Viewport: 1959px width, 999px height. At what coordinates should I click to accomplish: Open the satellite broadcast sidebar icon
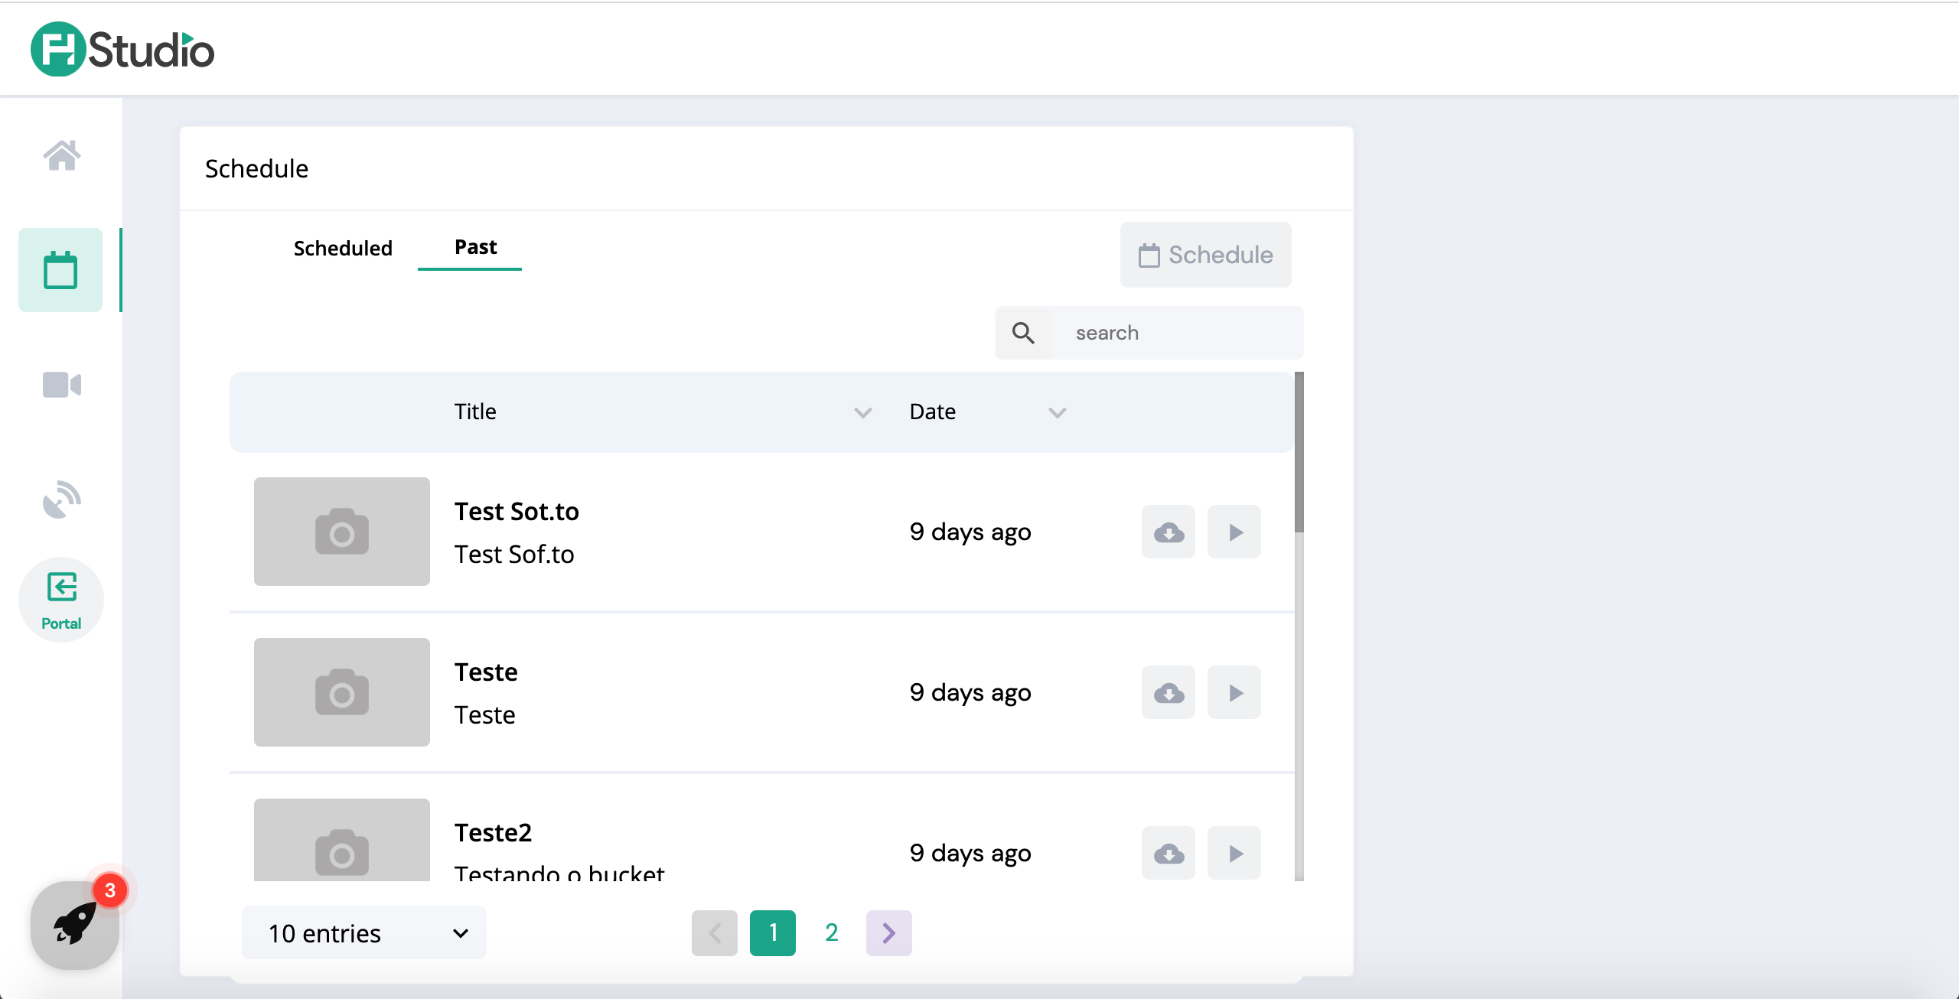pyautogui.click(x=61, y=499)
